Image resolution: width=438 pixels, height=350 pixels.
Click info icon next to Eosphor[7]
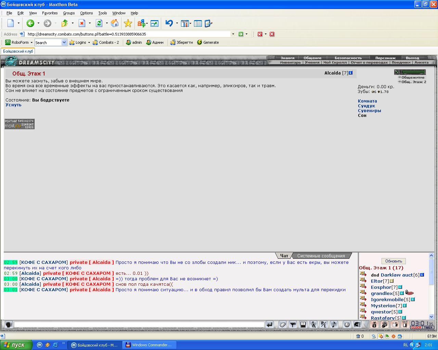(400, 287)
